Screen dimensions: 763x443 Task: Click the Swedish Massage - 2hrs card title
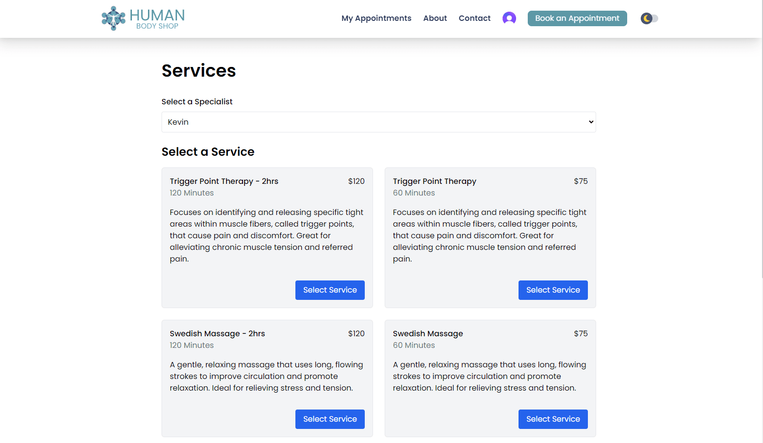point(217,334)
